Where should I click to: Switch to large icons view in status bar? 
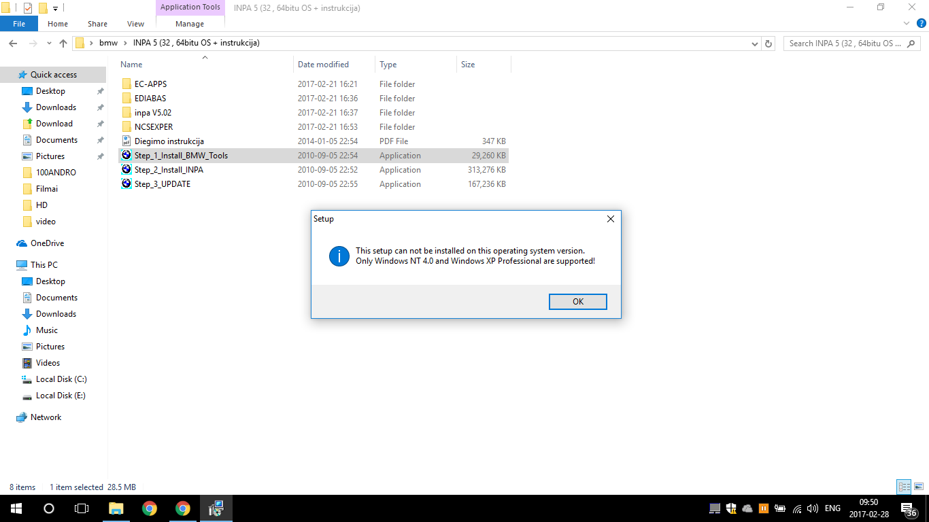point(916,487)
